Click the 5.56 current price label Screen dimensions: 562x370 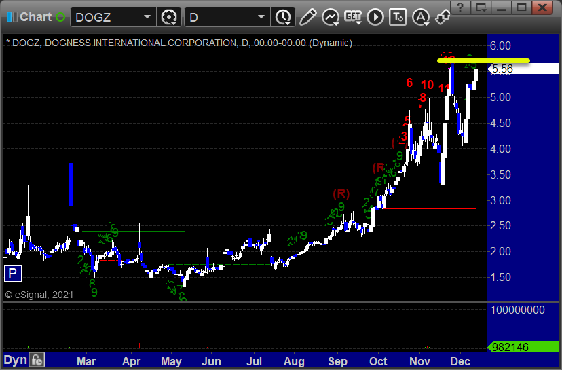(x=523, y=69)
